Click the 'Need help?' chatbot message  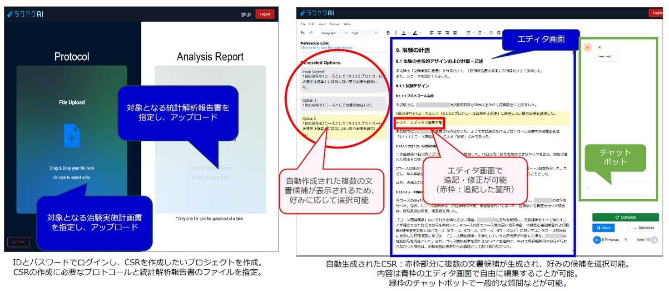[605, 56]
